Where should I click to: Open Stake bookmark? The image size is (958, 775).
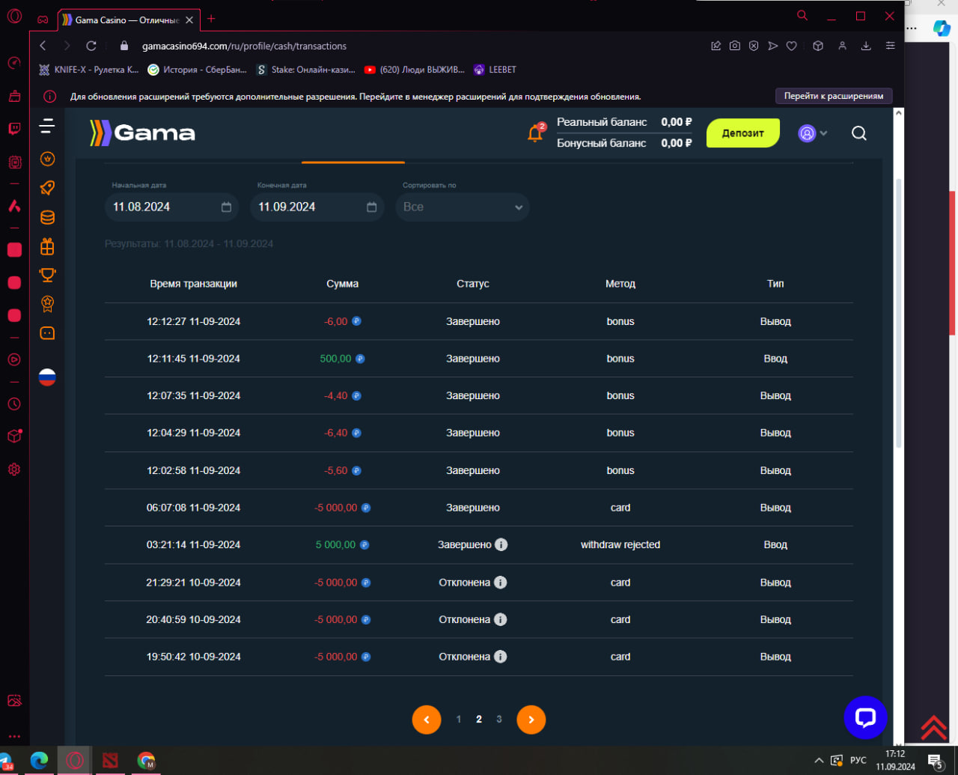coord(306,70)
